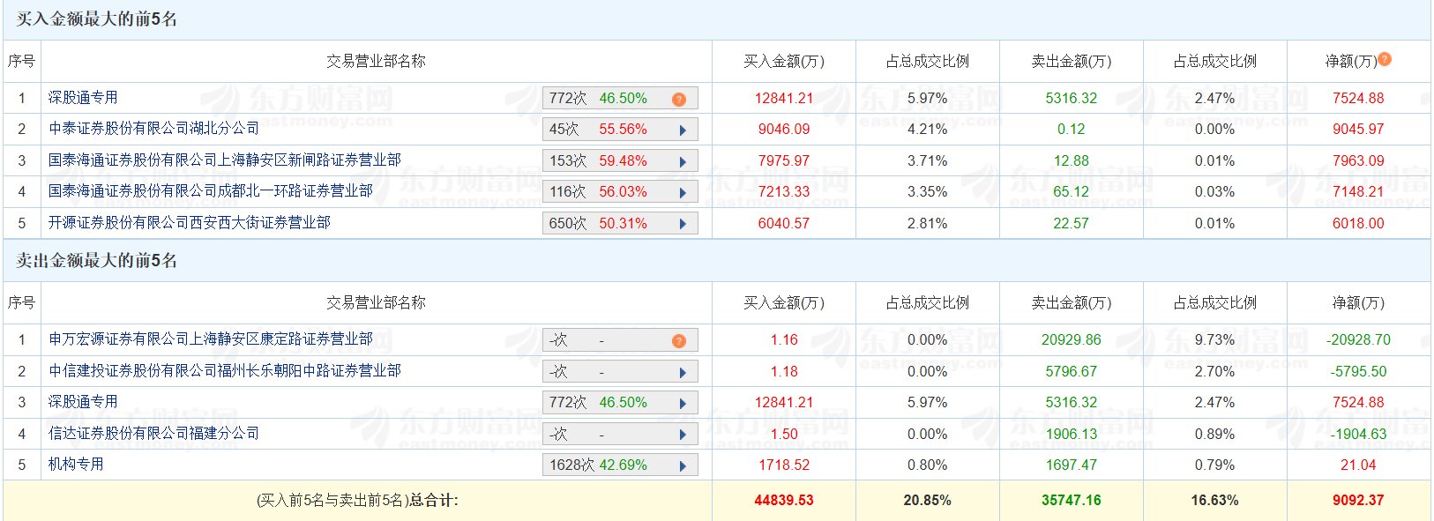Image resolution: width=1434 pixels, height=521 pixels.
Task: Expand details for 国泰海通 成都北一环路 row
Action: coord(683,193)
